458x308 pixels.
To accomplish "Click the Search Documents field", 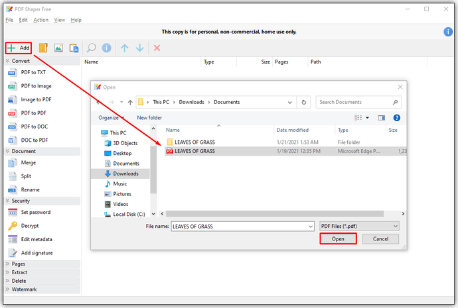I will click(x=358, y=102).
